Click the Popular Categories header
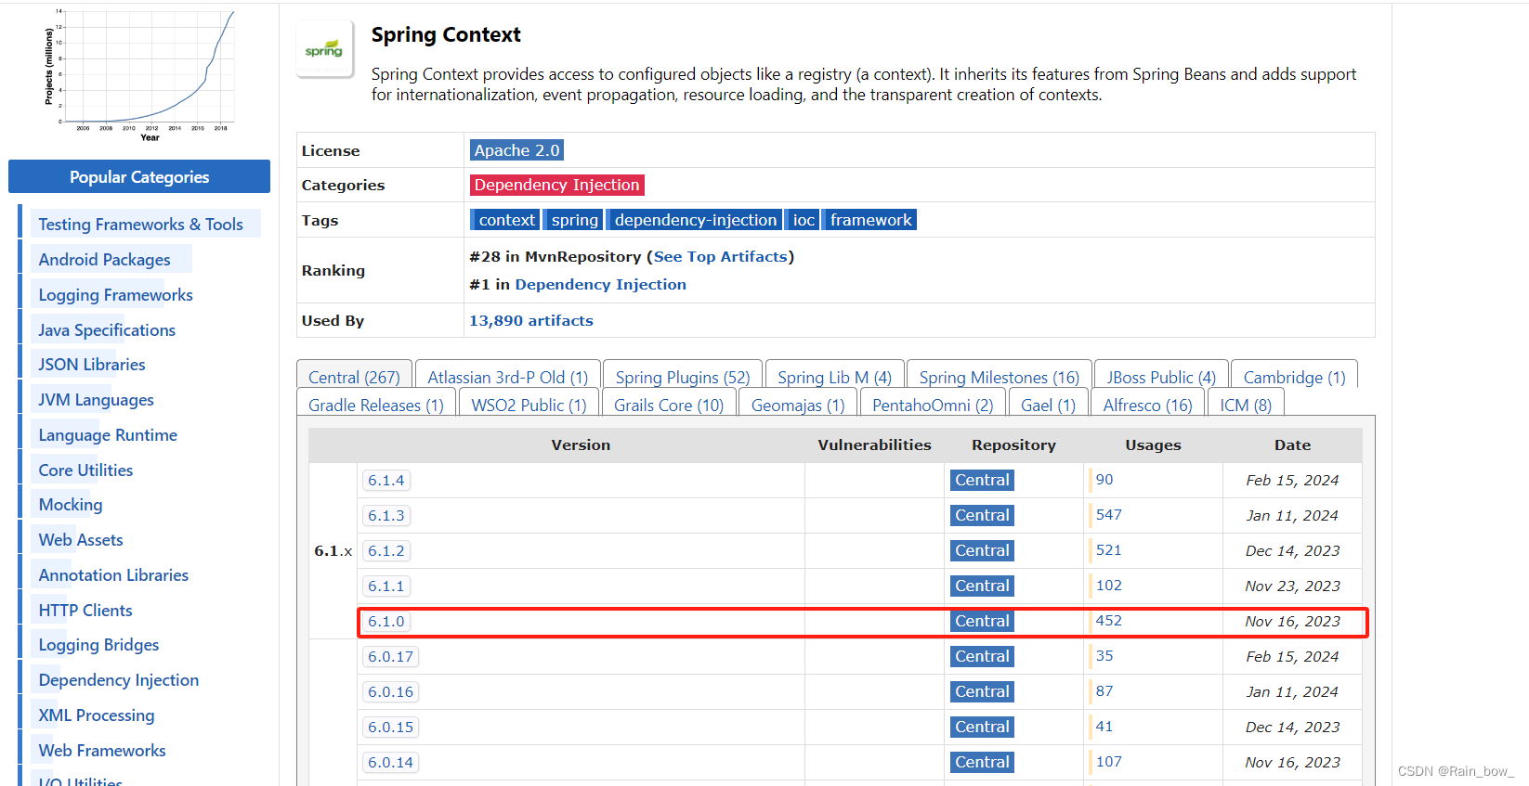 [139, 176]
